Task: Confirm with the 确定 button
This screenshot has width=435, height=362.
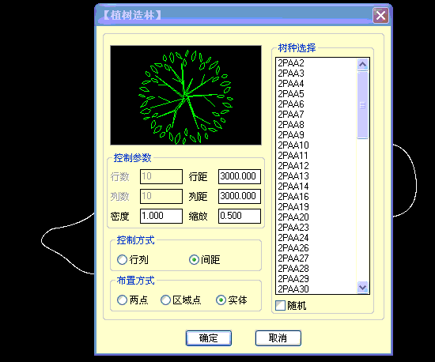Action: (x=209, y=338)
